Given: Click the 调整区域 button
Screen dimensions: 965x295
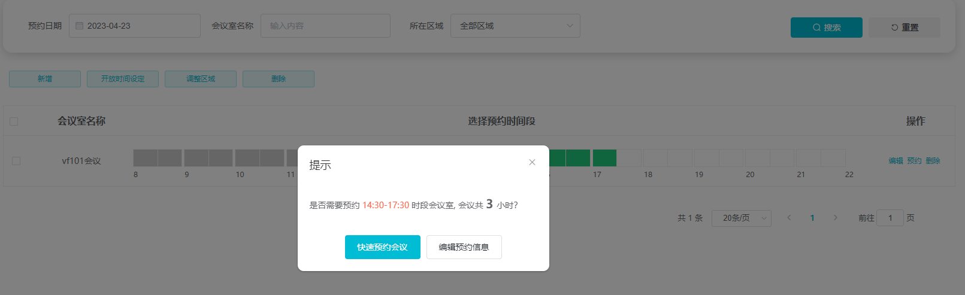Looking at the screenshot, I should pyautogui.click(x=201, y=79).
